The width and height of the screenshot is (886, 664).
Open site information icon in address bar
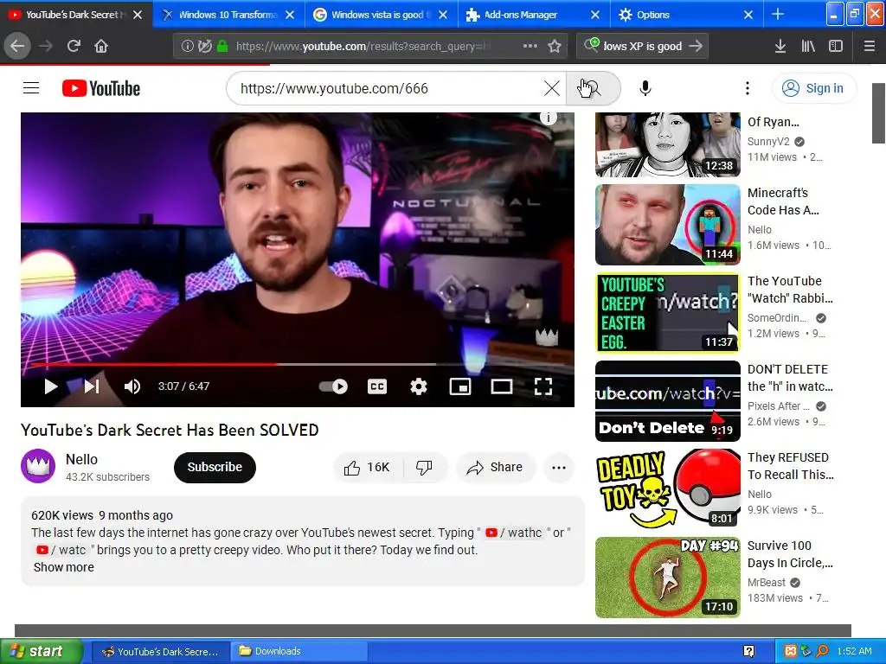tap(187, 47)
